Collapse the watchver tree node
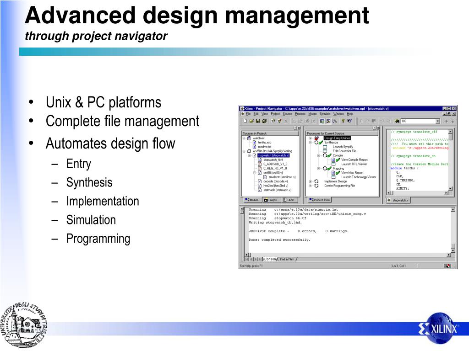The image size is (469, 351). point(244,138)
